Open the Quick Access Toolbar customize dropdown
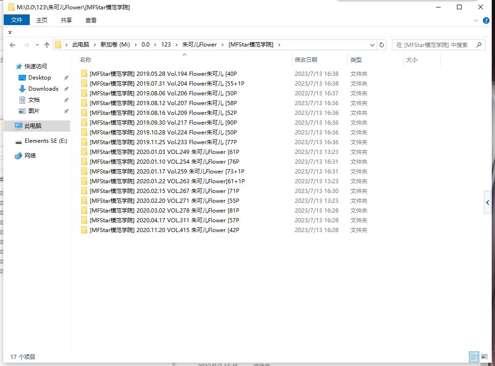Viewport: 495px width, 366px height. click(x=10, y=33)
